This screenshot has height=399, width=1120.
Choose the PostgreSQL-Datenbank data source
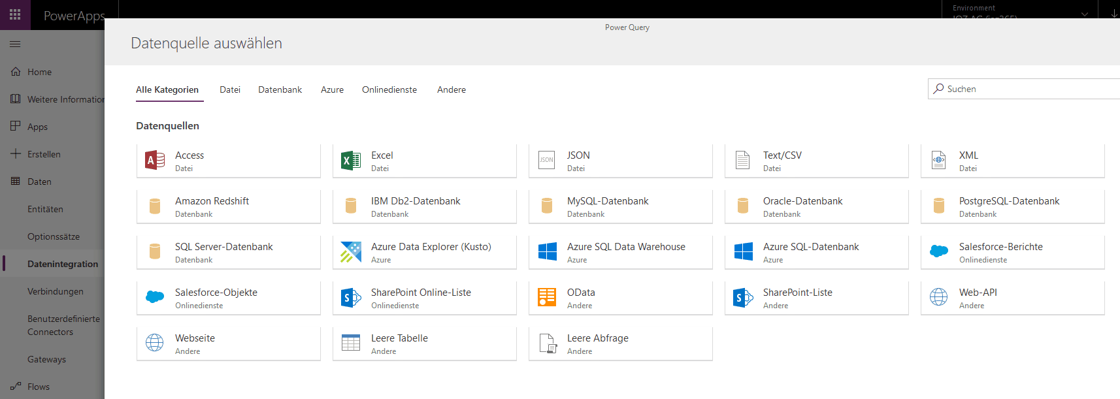tap(1012, 206)
